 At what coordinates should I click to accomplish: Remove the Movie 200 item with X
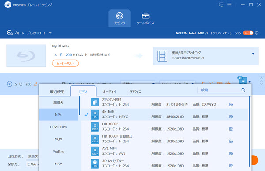pyautogui.click(x=261, y=77)
